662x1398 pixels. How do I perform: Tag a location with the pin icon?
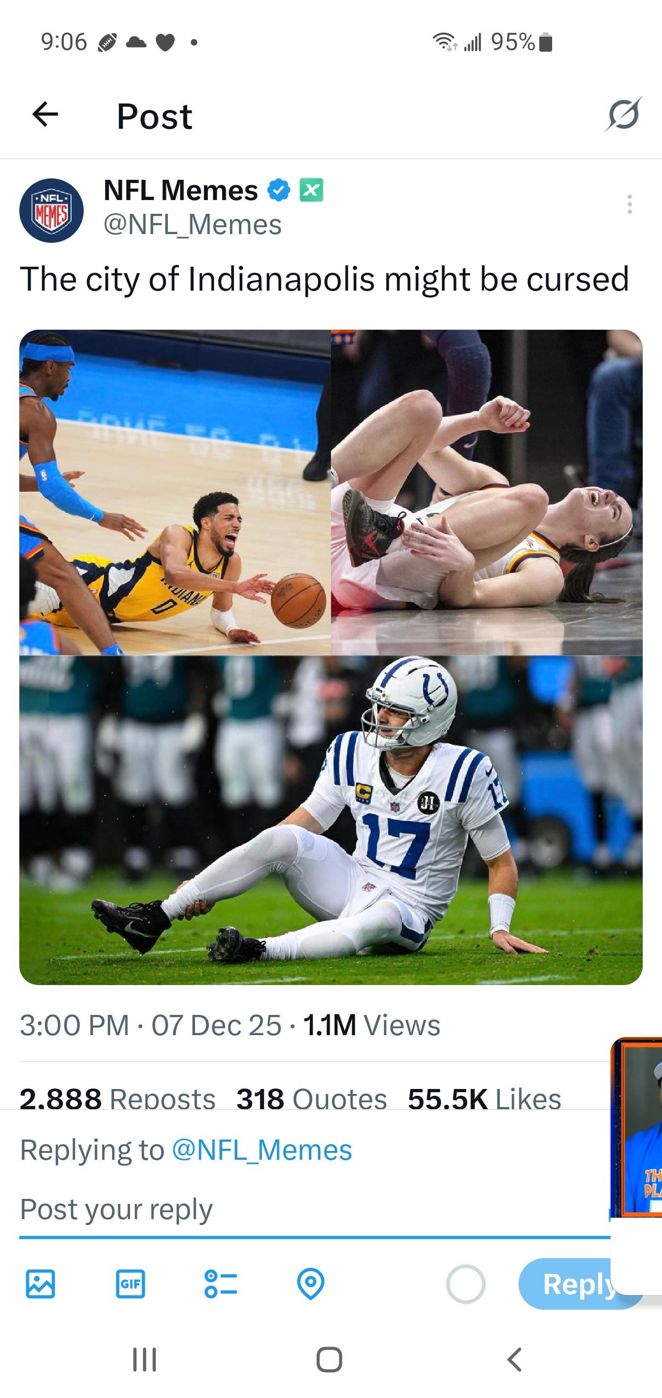point(311,1283)
